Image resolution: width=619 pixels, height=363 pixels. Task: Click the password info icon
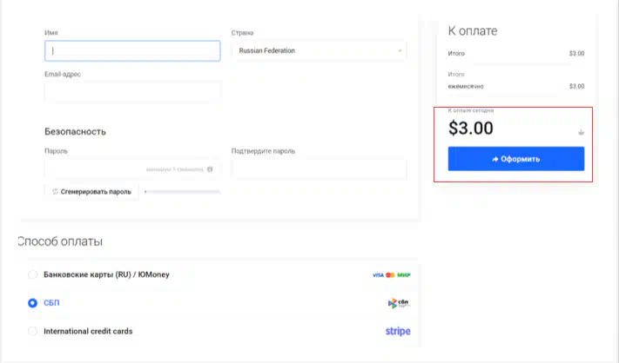[210, 169]
